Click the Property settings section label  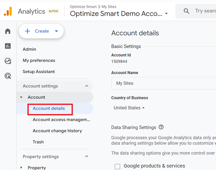pos(41,156)
